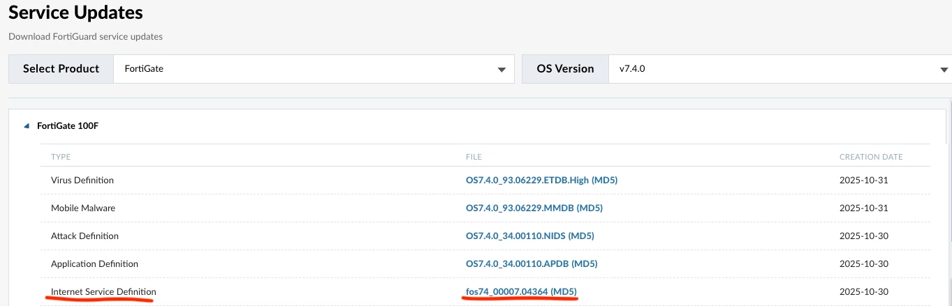This screenshot has width=952, height=306.
Task: Click the Mobile Malware date 2025-10-31
Action: point(863,208)
